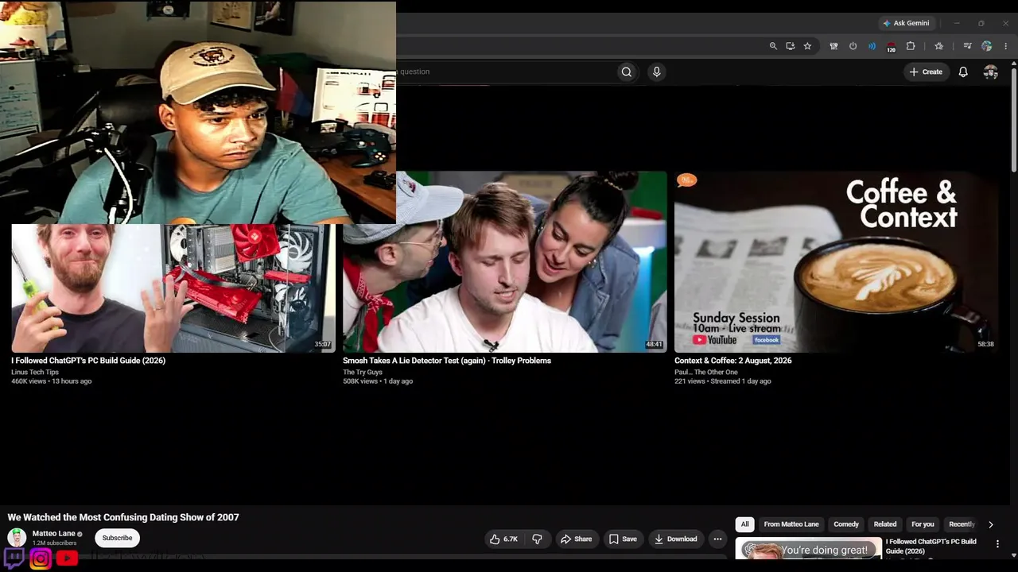Screen dimensions: 1018x572
Task: Open the YouTube account avatar menu
Action: click(x=990, y=72)
